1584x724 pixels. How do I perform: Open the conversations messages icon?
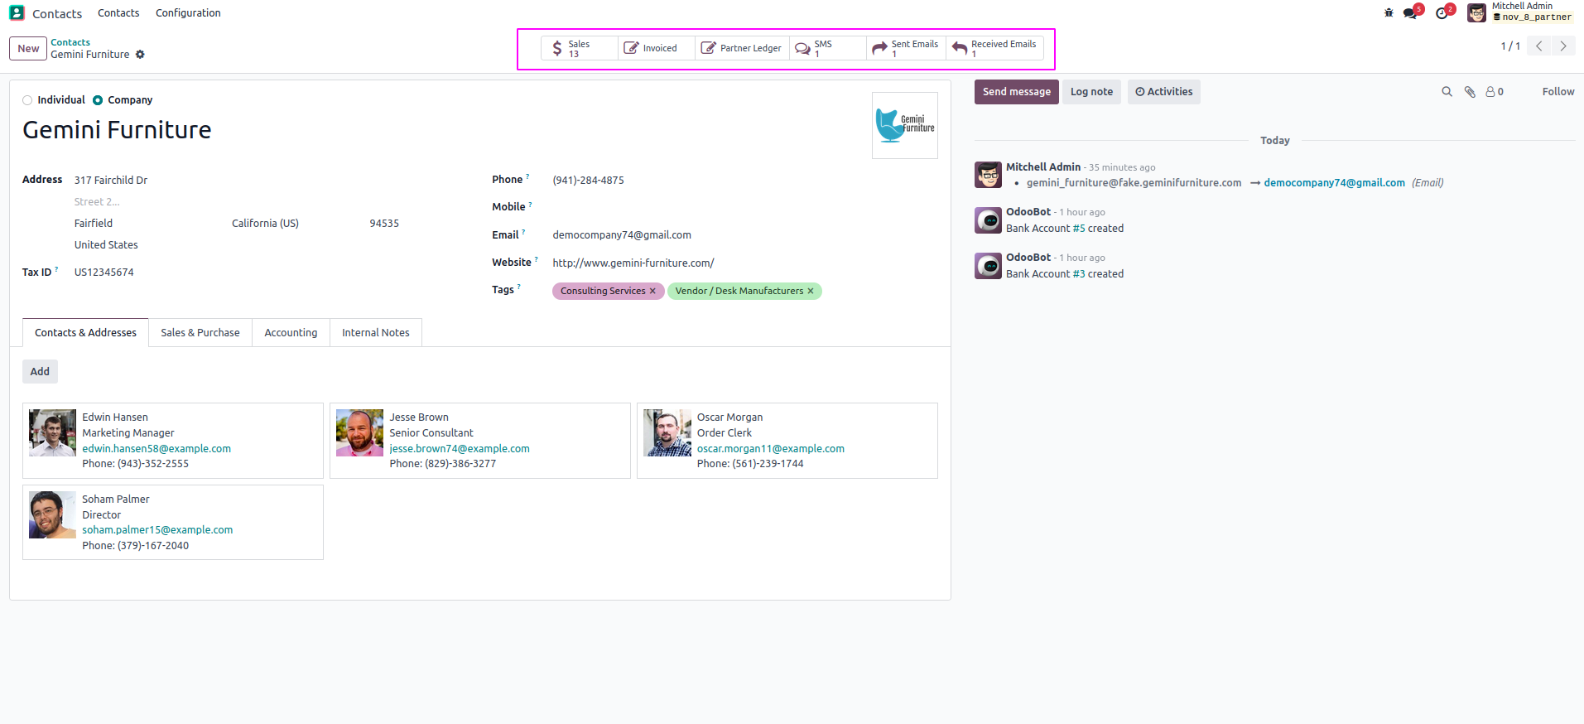1411,12
